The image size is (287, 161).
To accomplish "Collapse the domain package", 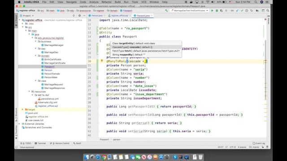I will click(x=36, y=56).
